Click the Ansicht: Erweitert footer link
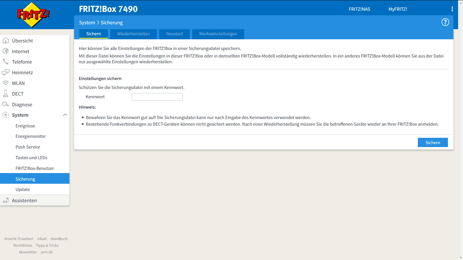The height and width of the screenshot is (260, 463). [x=19, y=239]
